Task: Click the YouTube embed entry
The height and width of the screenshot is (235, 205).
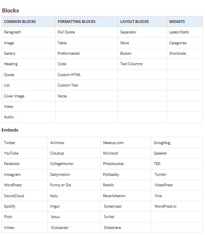Action: (25, 153)
